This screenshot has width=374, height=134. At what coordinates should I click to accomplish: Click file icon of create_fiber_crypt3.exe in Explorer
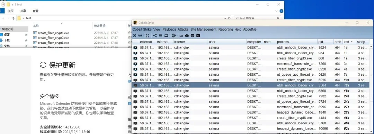coord(35,43)
